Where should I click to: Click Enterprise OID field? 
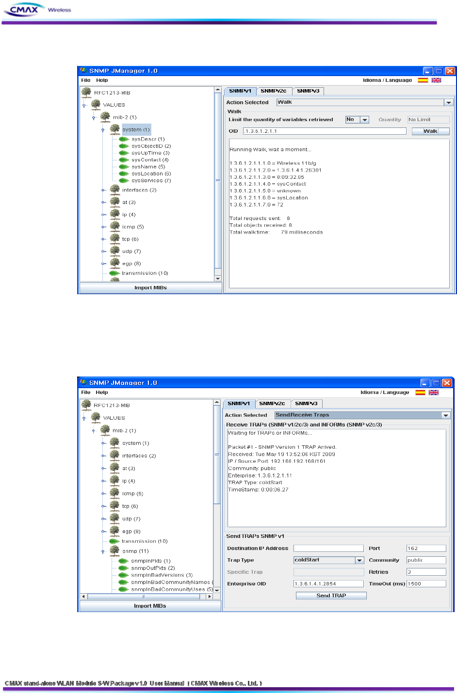(x=328, y=584)
